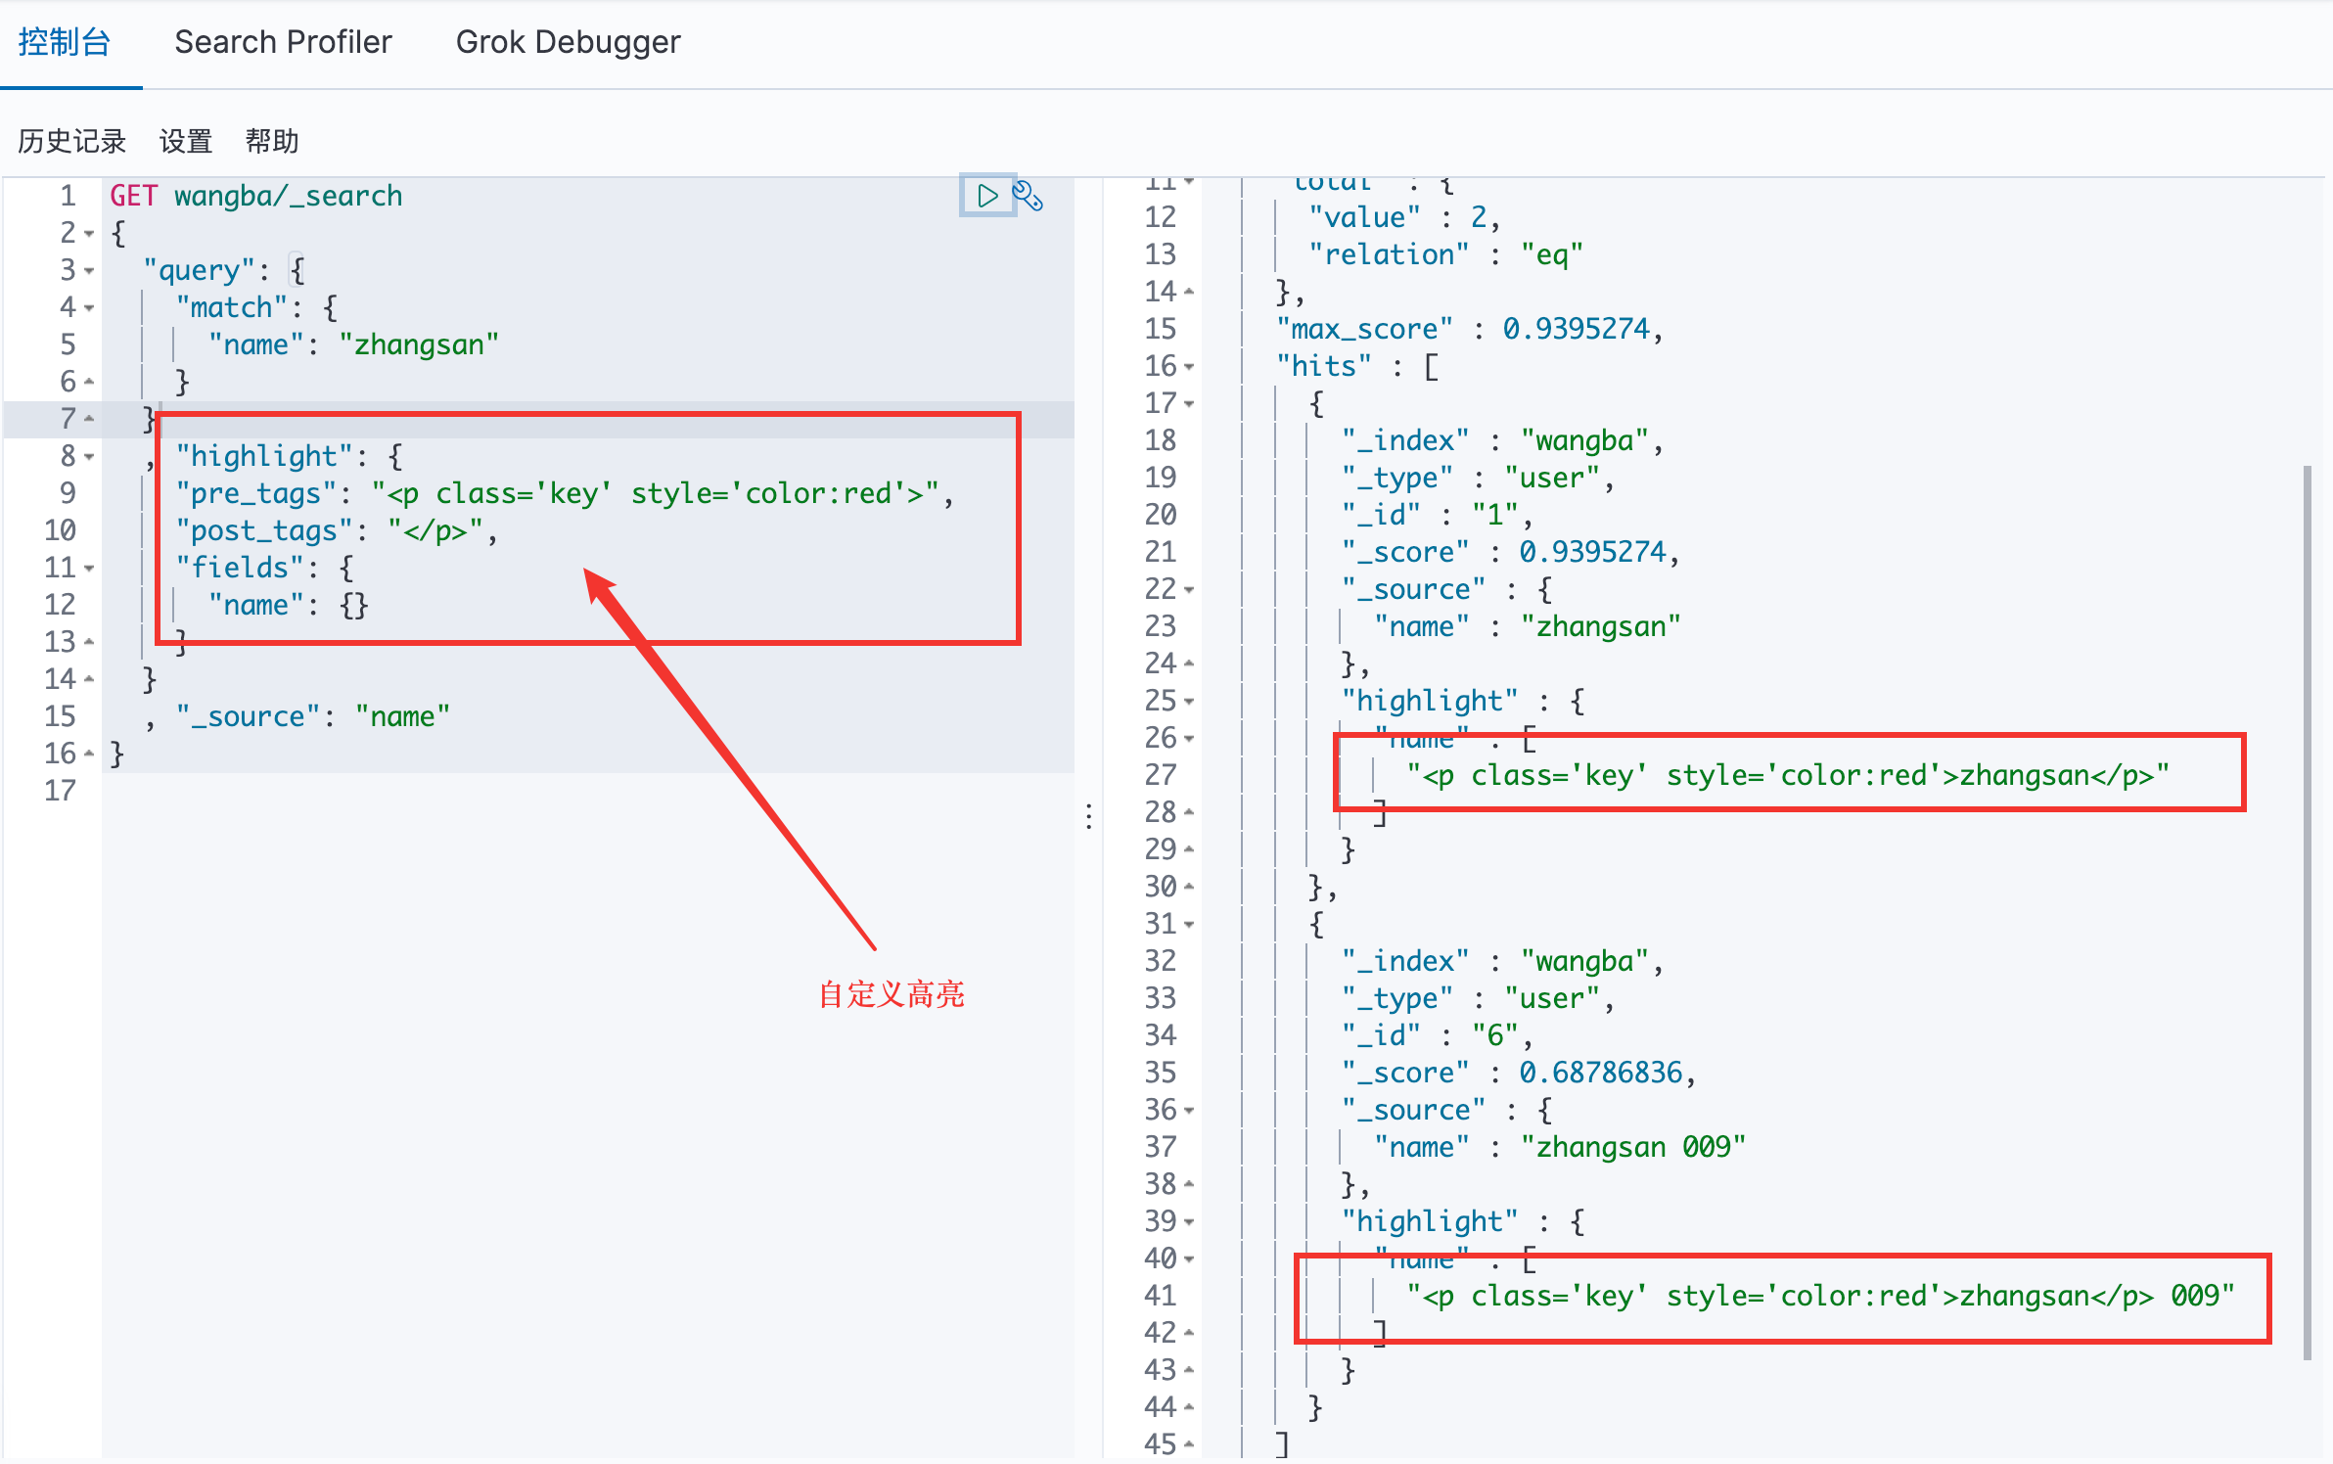Screen dimensions: 2333x1464
Task: Select the 控制台 console tab
Action: tap(65, 42)
